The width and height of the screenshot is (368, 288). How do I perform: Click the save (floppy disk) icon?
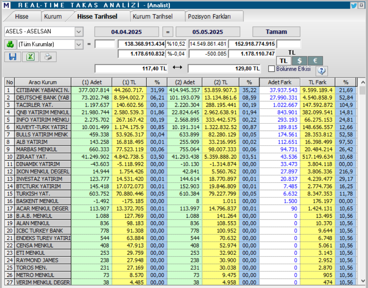click(13, 57)
